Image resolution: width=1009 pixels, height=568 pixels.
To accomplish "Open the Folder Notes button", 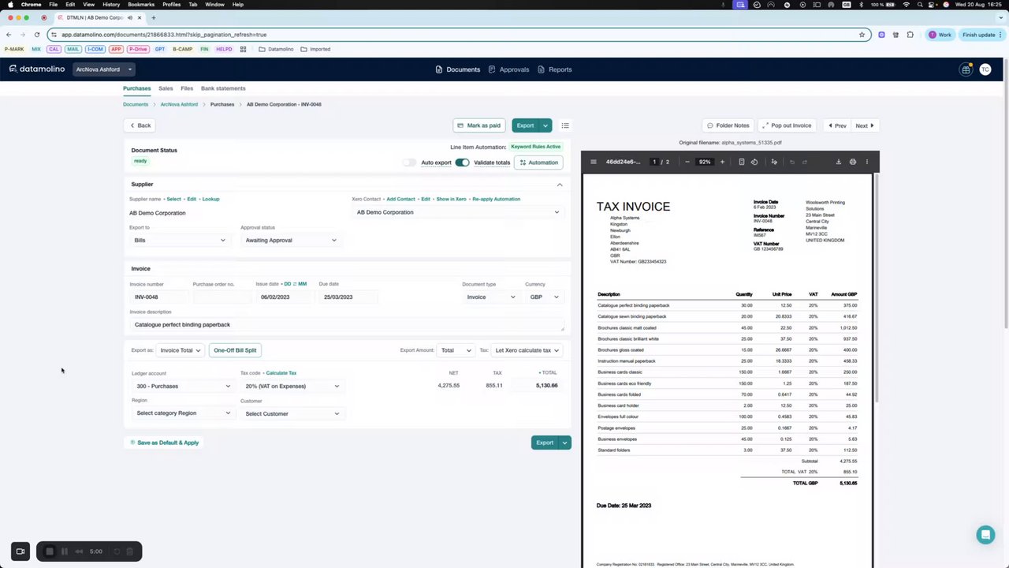I will [728, 125].
